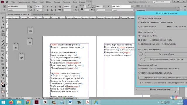Select the Gap tool

coord(3,27)
